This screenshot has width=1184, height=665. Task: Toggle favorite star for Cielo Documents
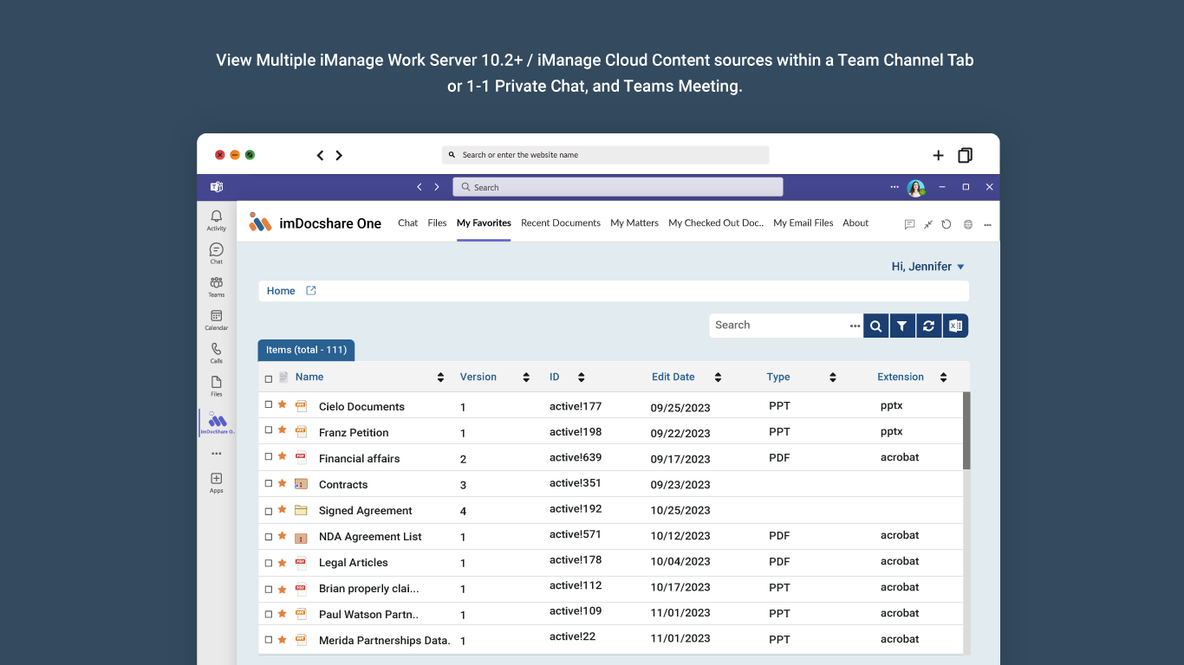tap(282, 404)
